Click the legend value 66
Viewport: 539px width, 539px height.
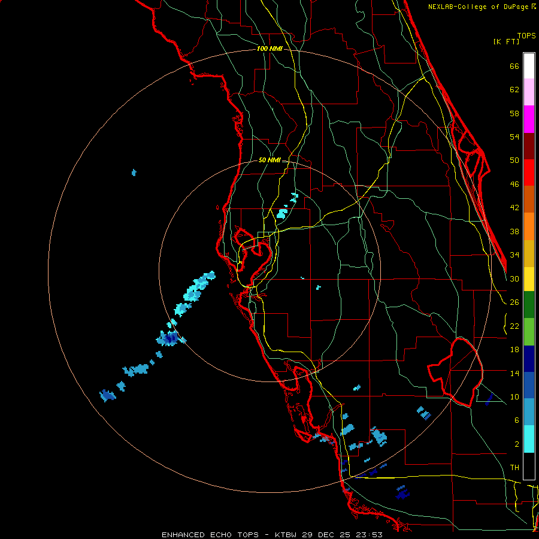(x=514, y=66)
